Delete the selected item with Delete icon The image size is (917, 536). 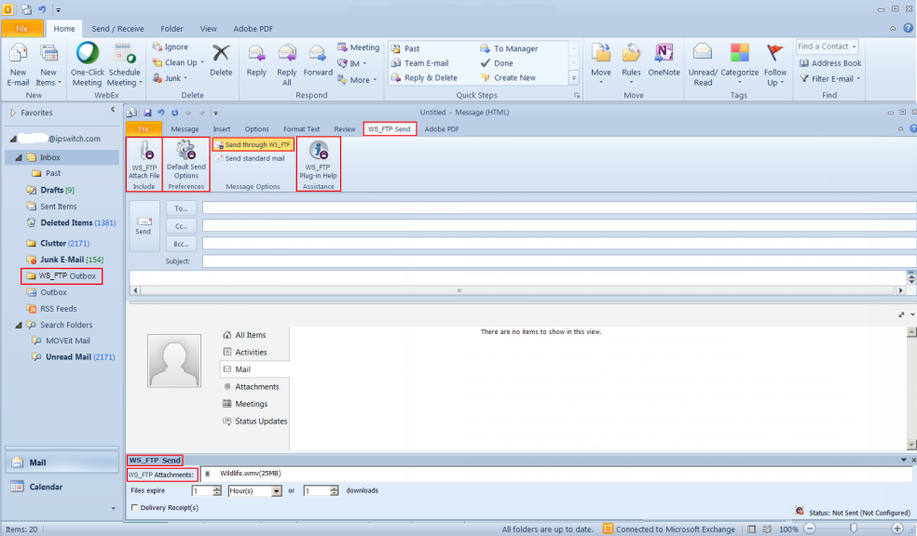click(x=221, y=54)
